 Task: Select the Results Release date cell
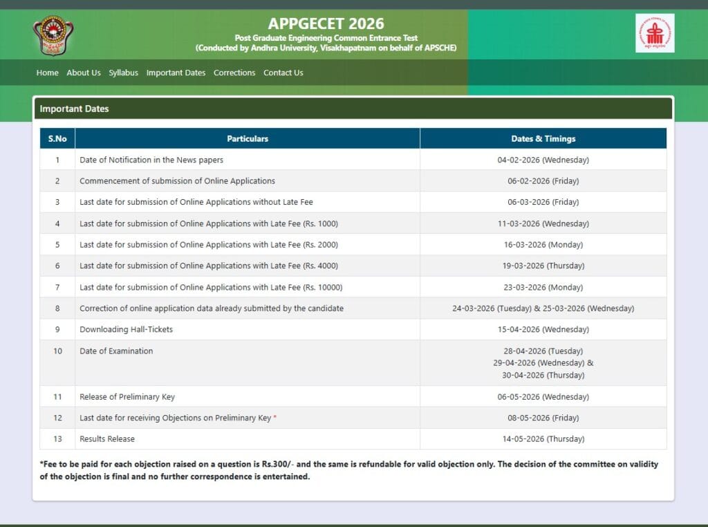543,439
